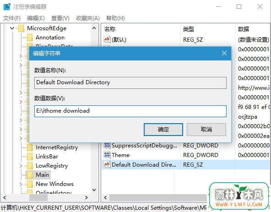Click the Theme DWORD value icon

(107, 155)
